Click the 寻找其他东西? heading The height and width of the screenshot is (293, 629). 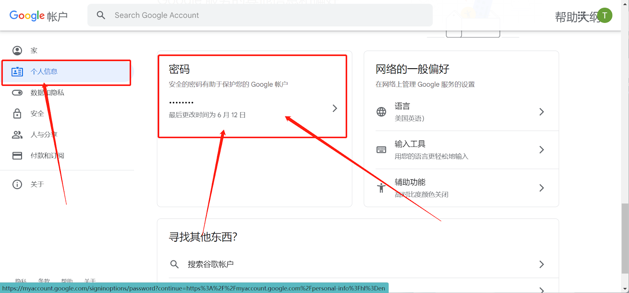tap(203, 237)
